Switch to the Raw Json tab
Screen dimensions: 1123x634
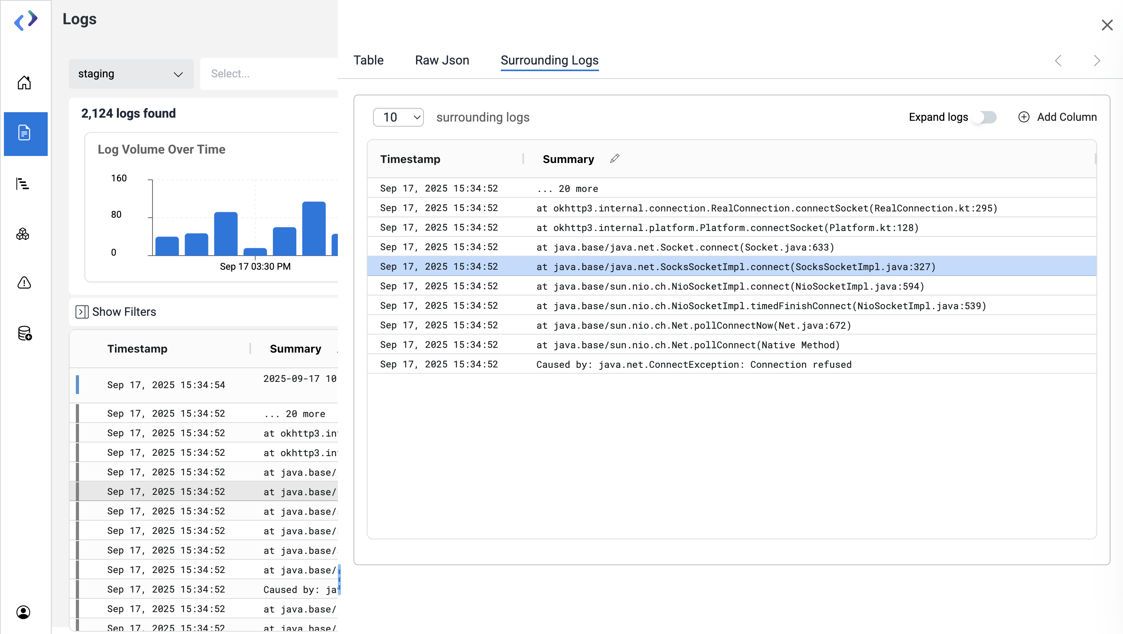tap(442, 60)
